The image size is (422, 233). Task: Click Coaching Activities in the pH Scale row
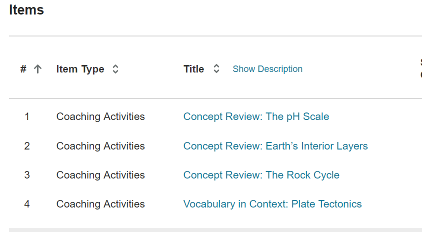[x=100, y=116]
